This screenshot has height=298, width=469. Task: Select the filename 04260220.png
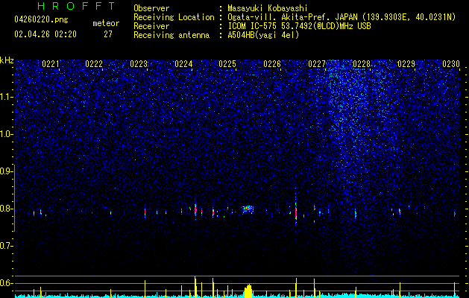coord(41,20)
